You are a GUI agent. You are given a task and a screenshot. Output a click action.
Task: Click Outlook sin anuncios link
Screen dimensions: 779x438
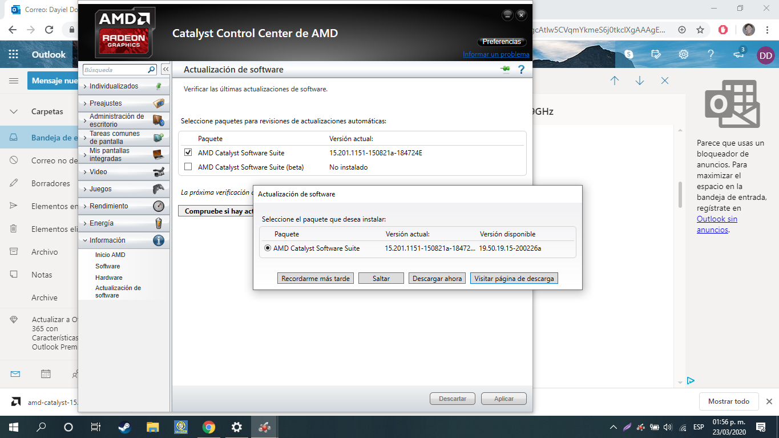717,224
